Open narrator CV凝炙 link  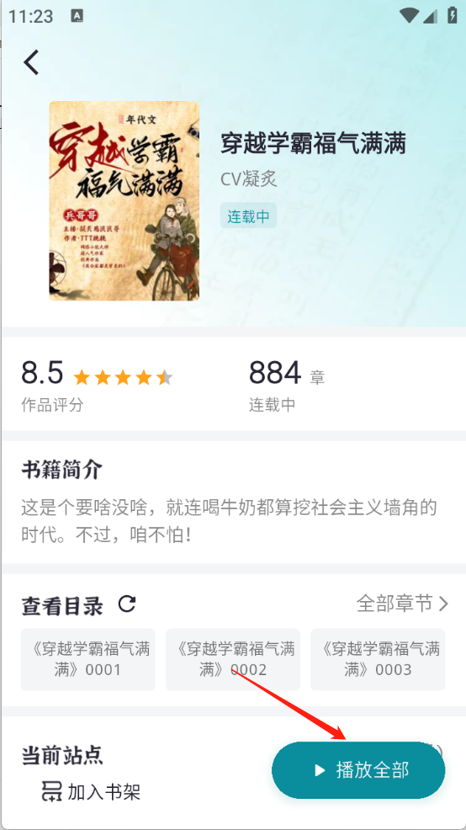[x=249, y=179]
